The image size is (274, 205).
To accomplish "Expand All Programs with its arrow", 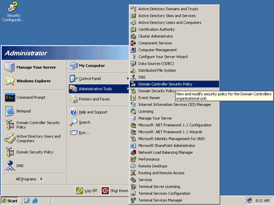I will pyautogui.click(x=42, y=179).
